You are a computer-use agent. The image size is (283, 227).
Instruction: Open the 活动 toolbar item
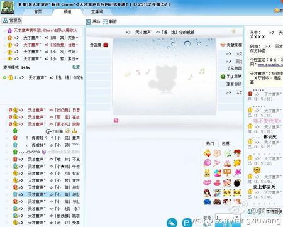[93, 21]
